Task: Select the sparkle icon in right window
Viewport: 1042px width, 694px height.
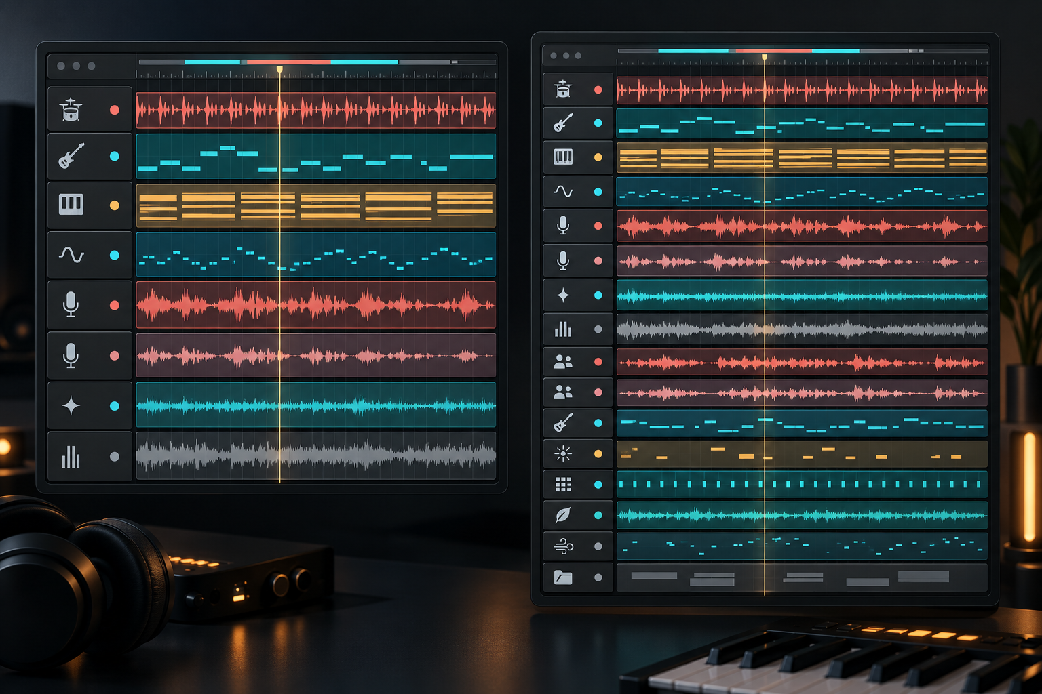Action: (563, 295)
